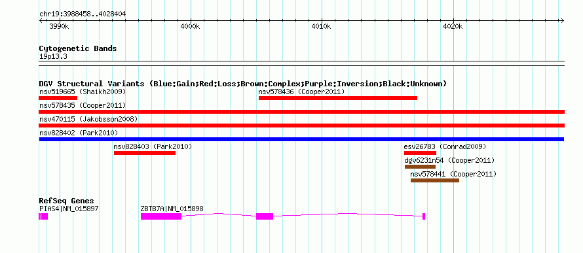This screenshot has width=583, height=253.
Task: Select the nsv470115 (Jakobsson2008) label
Action: 88,119
